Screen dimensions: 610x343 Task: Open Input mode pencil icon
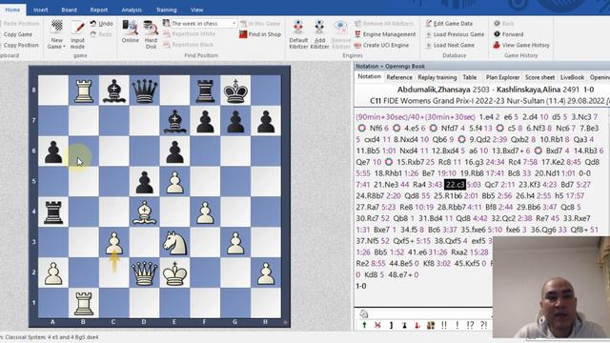pyautogui.click(x=78, y=28)
